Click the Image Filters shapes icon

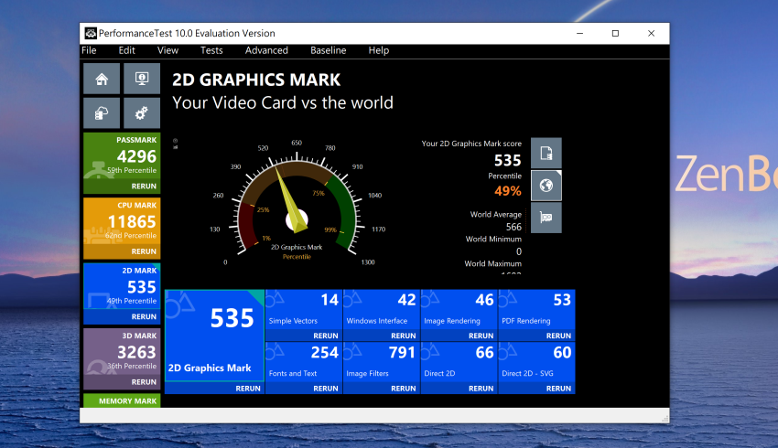pyautogui.click(x=352, y=351)
